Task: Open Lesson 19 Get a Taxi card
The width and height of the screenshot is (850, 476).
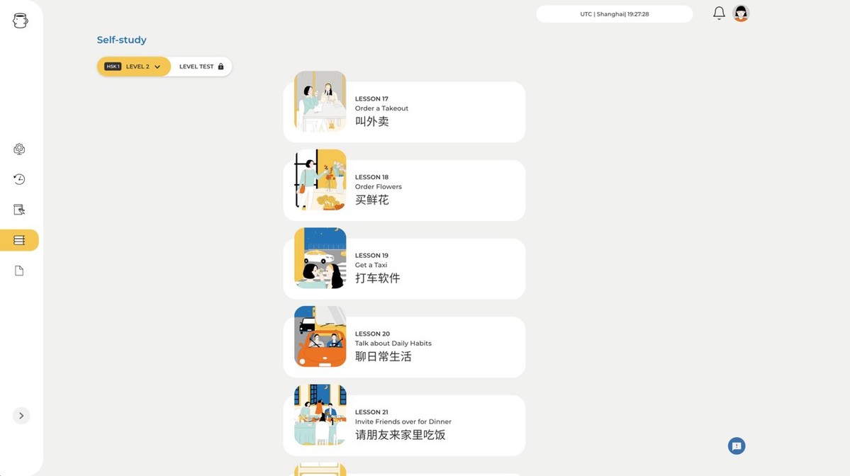Action: (x=404, y=268)
